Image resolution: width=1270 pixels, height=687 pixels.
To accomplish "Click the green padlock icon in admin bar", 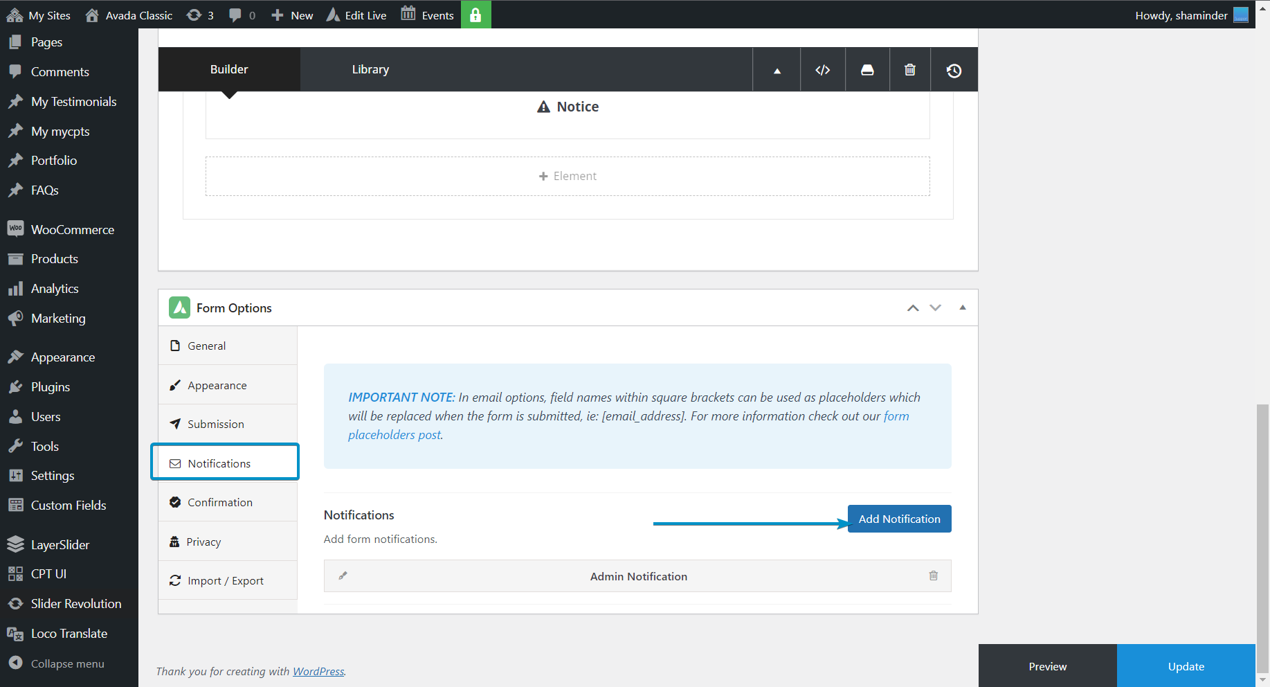I will pos(475,15).
